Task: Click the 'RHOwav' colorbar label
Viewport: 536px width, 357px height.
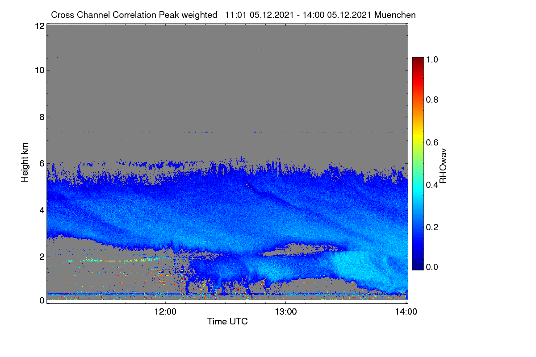Action: tap(443, 166)
